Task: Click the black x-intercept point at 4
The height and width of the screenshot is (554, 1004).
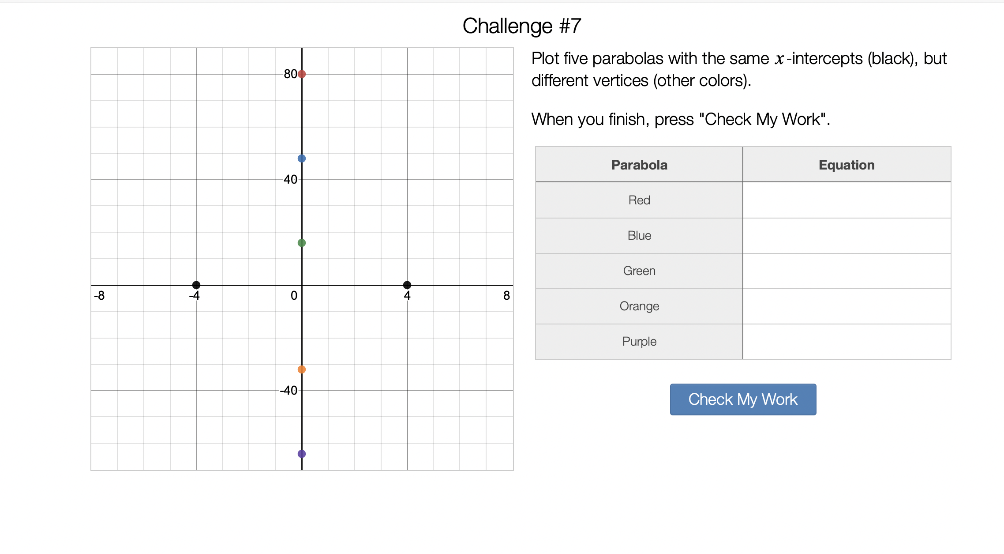Action: [x=407, y=285]
